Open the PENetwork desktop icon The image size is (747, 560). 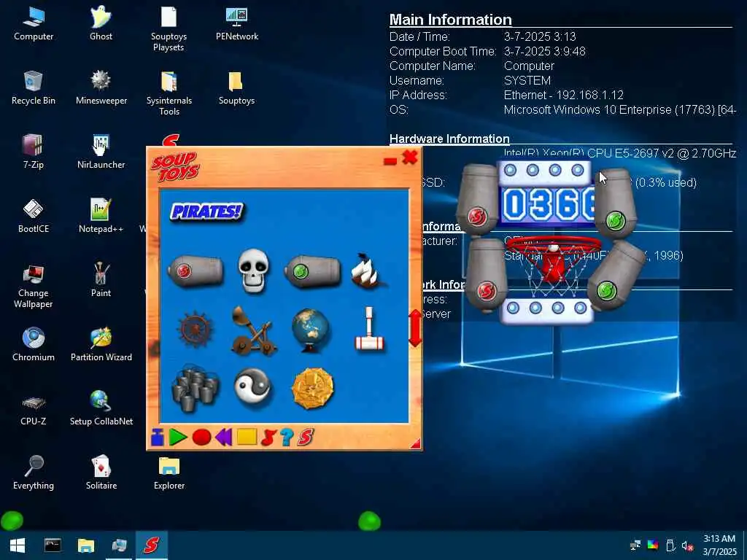(x=237, y=24)
